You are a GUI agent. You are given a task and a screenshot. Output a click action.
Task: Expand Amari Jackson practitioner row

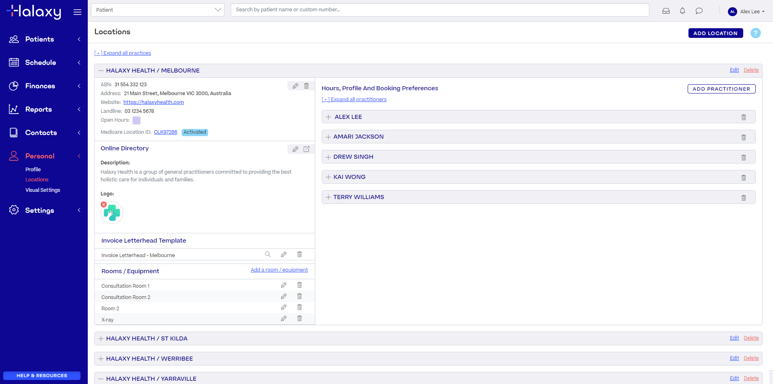328,137
